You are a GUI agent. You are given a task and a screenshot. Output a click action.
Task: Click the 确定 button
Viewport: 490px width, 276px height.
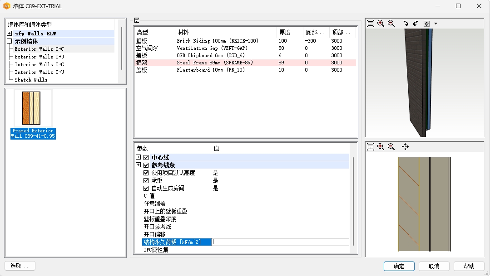click(x=399, y=266)
